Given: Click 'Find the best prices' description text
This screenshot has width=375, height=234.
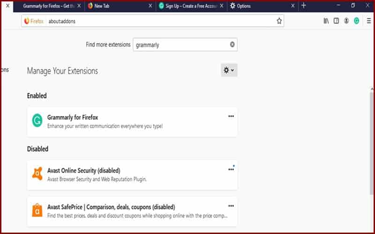Looking at the screenshot, I should coord(137,216).
